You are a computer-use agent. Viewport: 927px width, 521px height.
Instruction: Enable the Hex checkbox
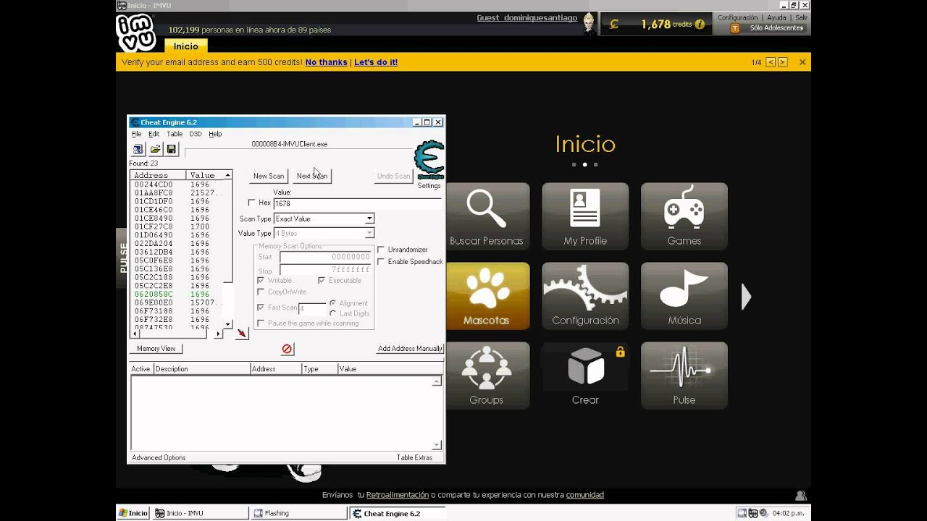251,203
